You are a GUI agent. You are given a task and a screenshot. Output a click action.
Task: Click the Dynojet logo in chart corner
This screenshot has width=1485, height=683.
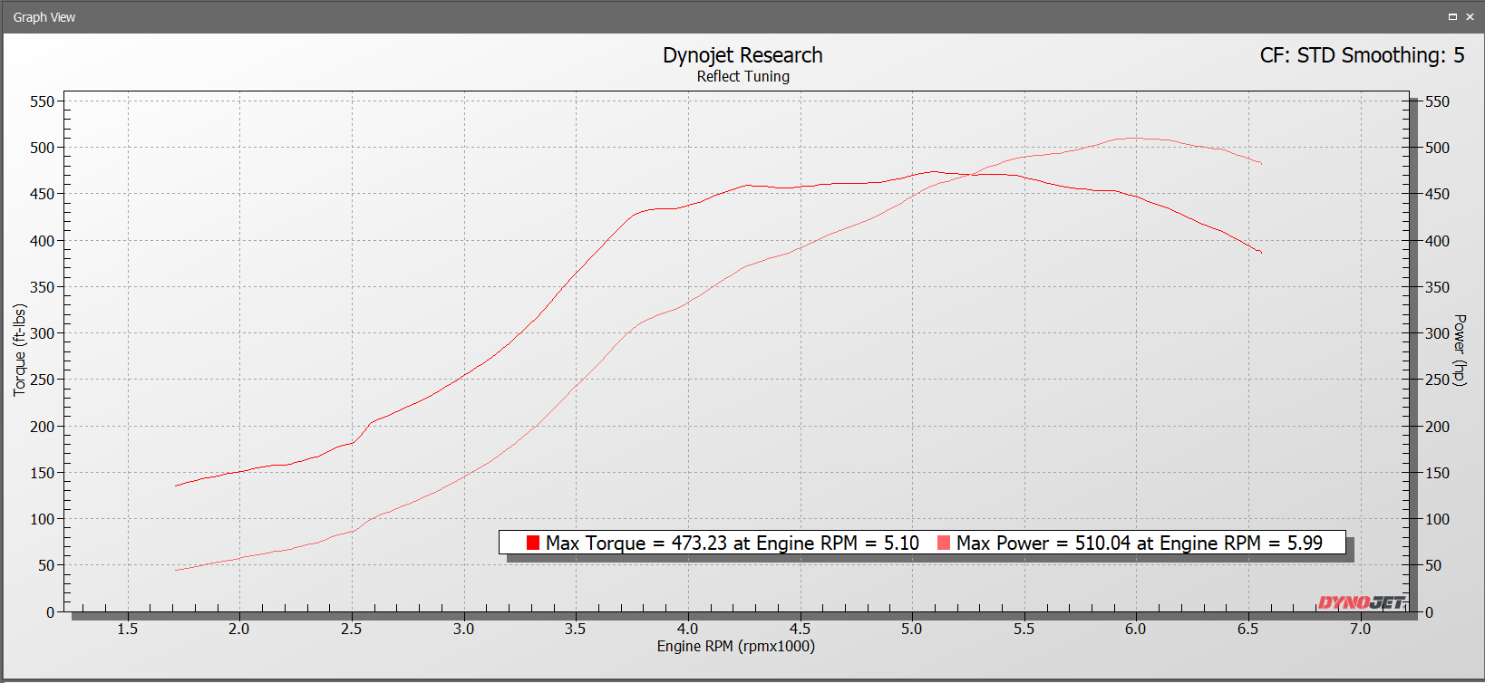click(x=1361, y=602)
